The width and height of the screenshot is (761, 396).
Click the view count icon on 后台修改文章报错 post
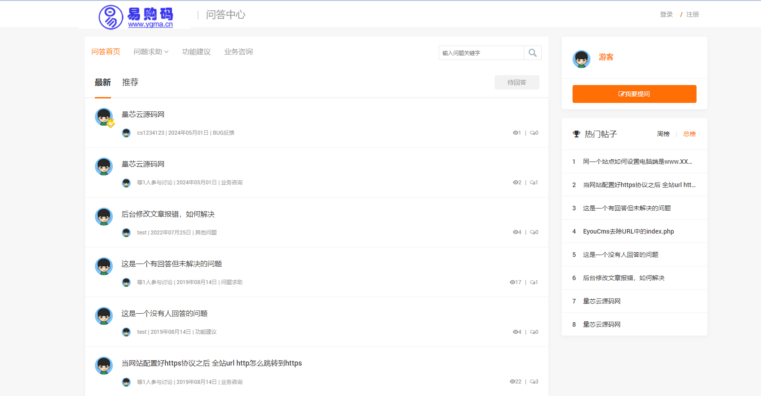(515, 232)
